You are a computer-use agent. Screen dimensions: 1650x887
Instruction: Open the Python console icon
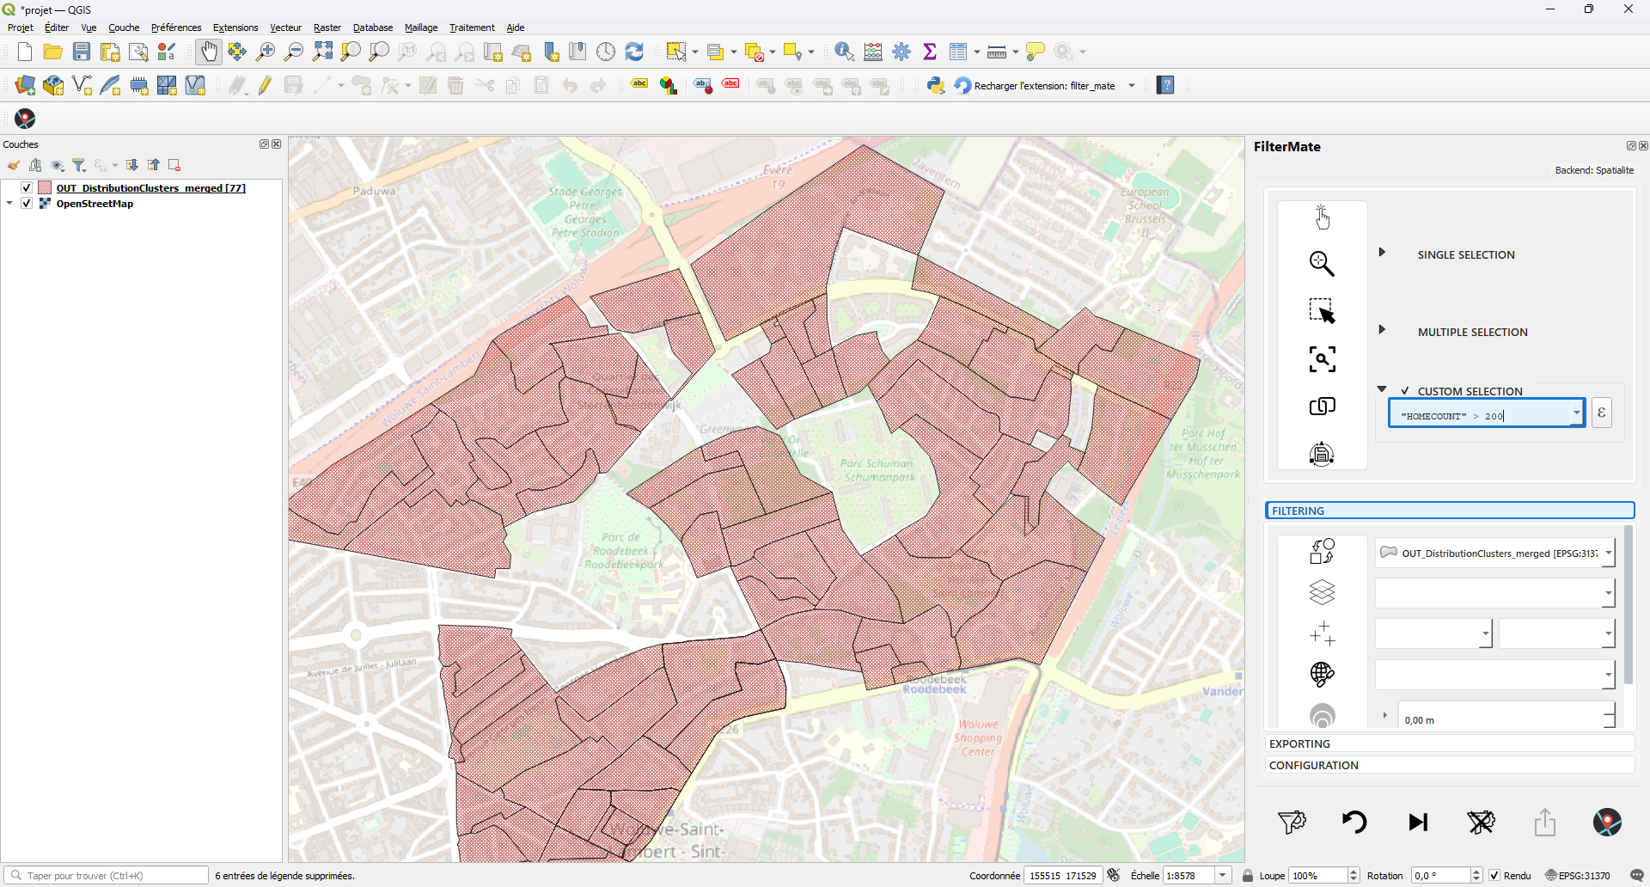point(936,86)
